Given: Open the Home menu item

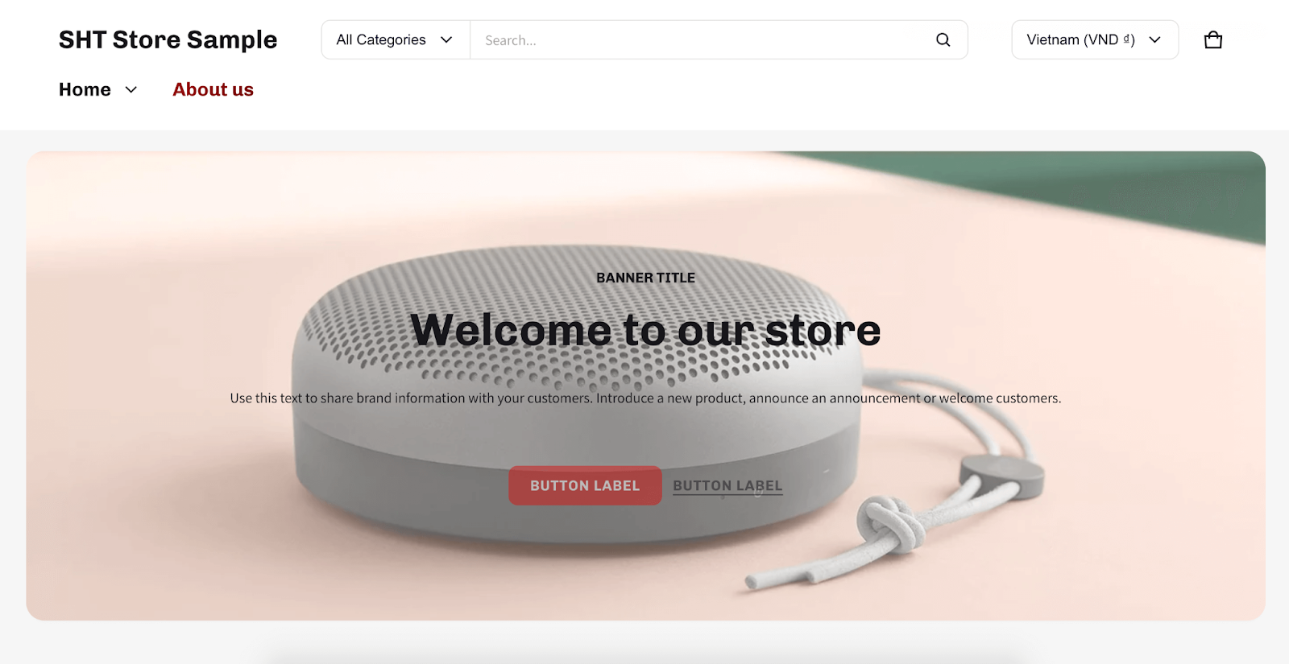Looking at the screenshot, I should click(x=85, y=89).
